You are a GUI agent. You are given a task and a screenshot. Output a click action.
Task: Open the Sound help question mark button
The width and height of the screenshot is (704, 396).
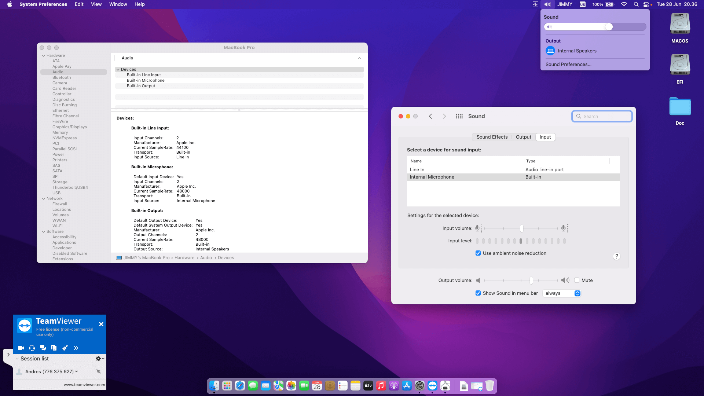[x=617, y=256]
